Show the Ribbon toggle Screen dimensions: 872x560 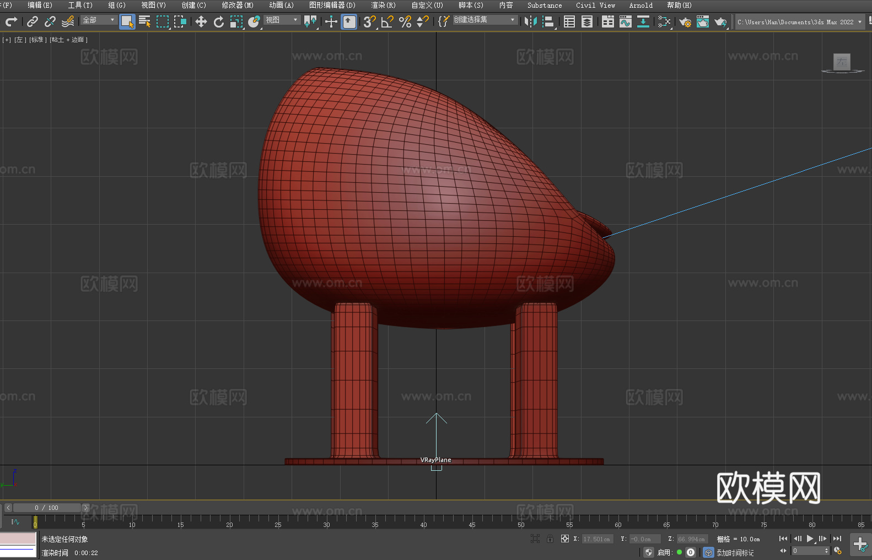[x=608, y=21]
